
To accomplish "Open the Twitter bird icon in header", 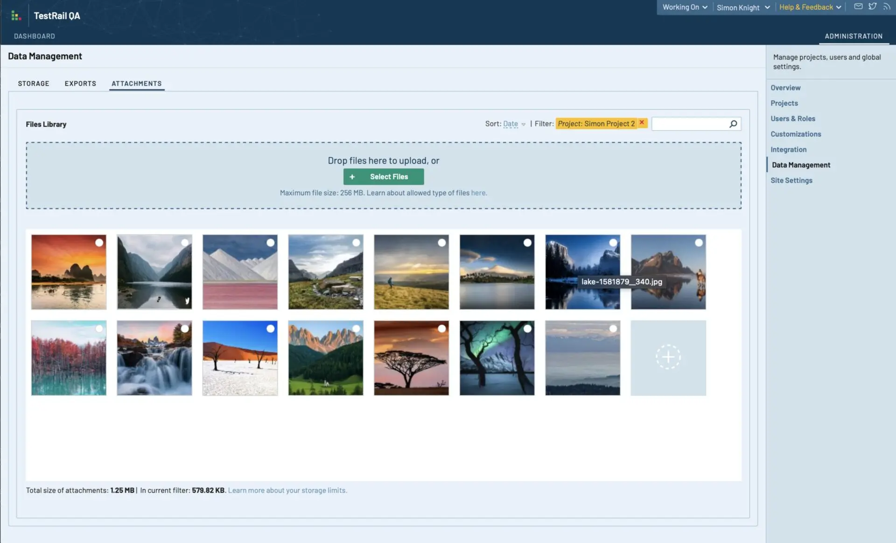I will pyautogui.click(x=872, y=7).
